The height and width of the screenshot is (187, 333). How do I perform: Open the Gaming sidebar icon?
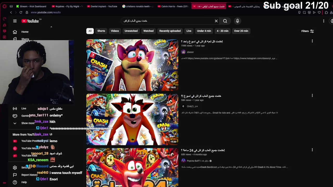point(15,116)
